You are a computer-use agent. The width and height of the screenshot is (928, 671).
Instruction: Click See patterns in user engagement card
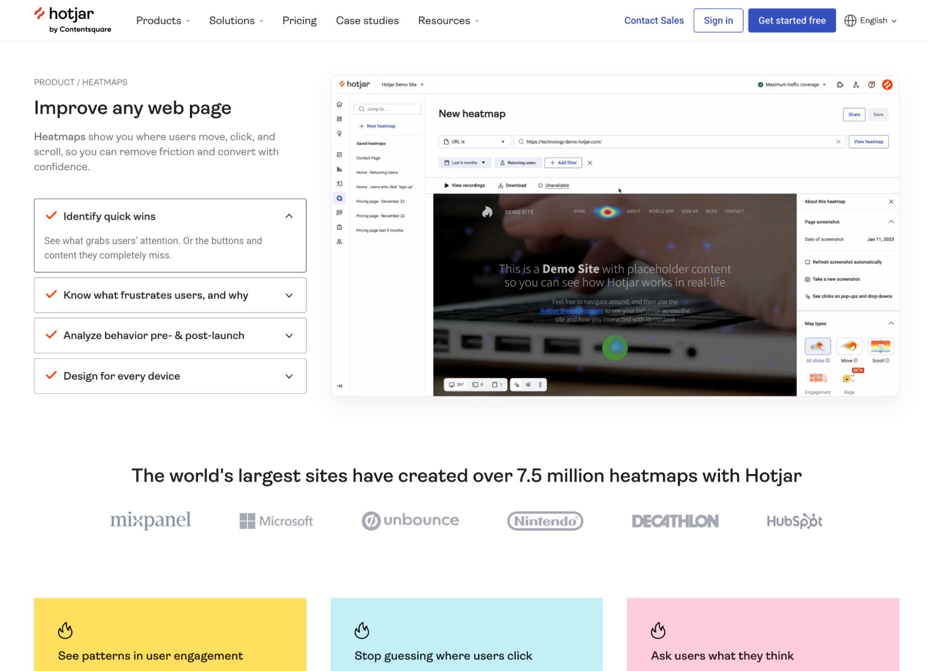[x=170, y=635]
